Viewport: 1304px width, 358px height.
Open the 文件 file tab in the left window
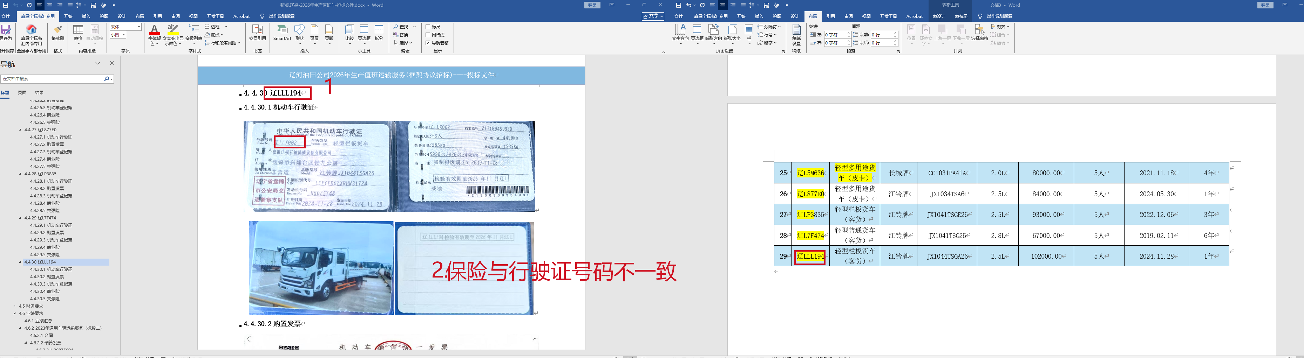pyautogui.click(x=6, y=16)
